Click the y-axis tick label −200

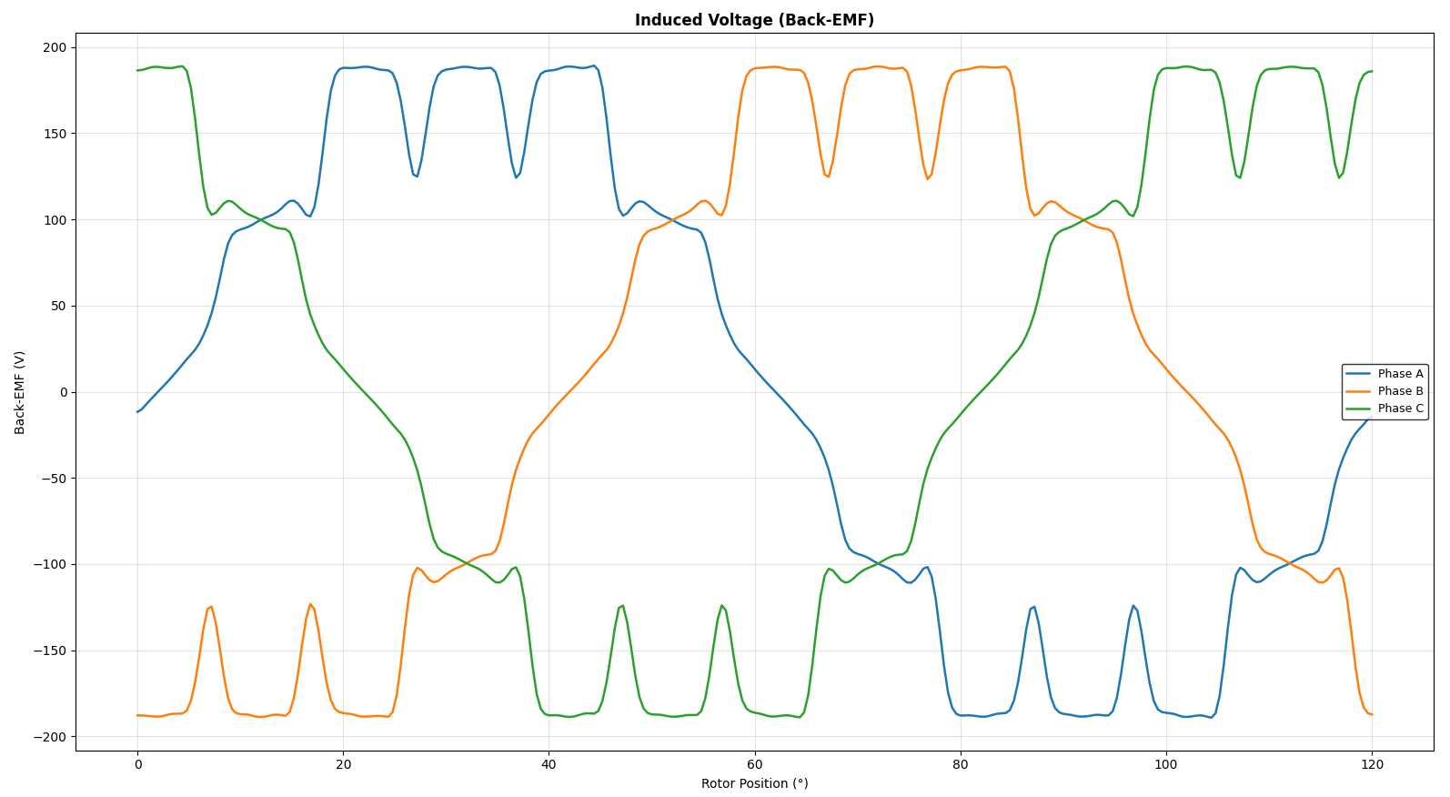pos(51,737)
